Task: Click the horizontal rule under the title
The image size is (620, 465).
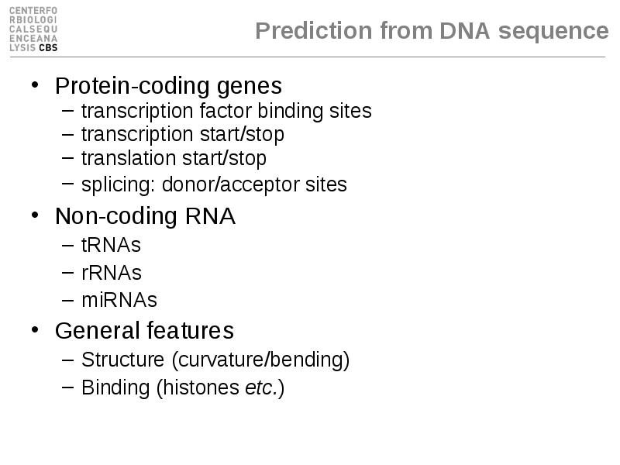Action: point(308,57)
